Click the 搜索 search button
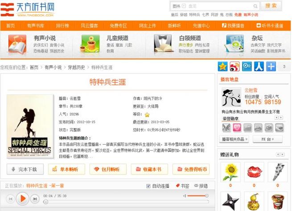 [x=271, y=6]
